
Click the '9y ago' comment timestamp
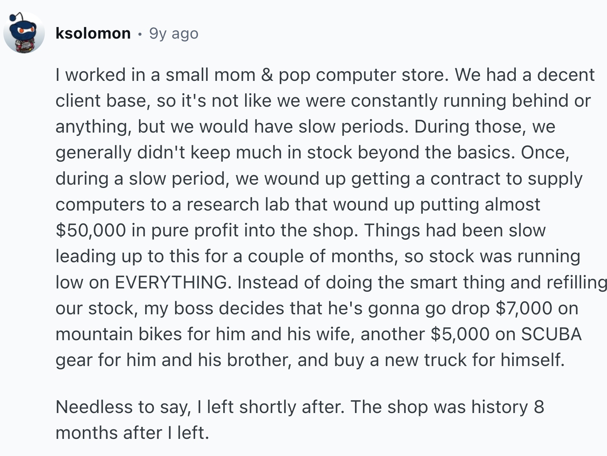[174, 34]
